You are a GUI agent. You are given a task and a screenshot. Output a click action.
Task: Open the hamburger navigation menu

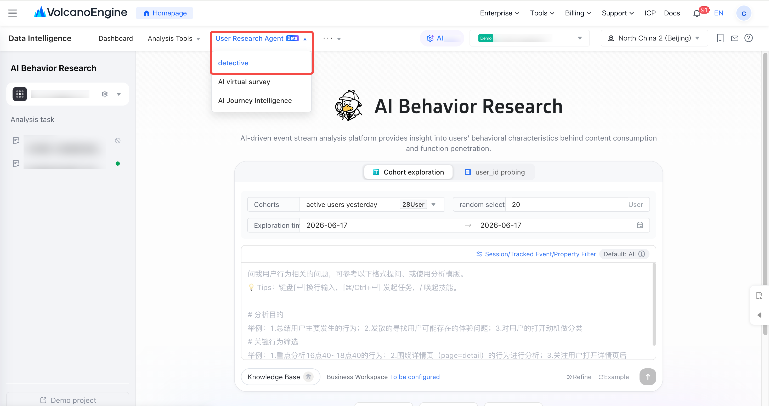[13, 13]
